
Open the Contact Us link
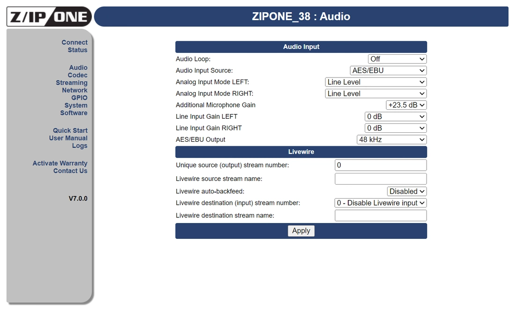[70, 171]
